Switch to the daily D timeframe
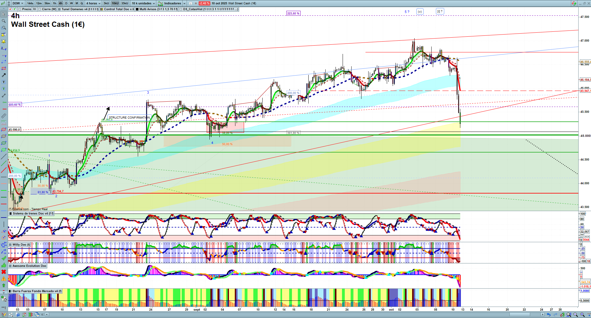 click(66, 3)
